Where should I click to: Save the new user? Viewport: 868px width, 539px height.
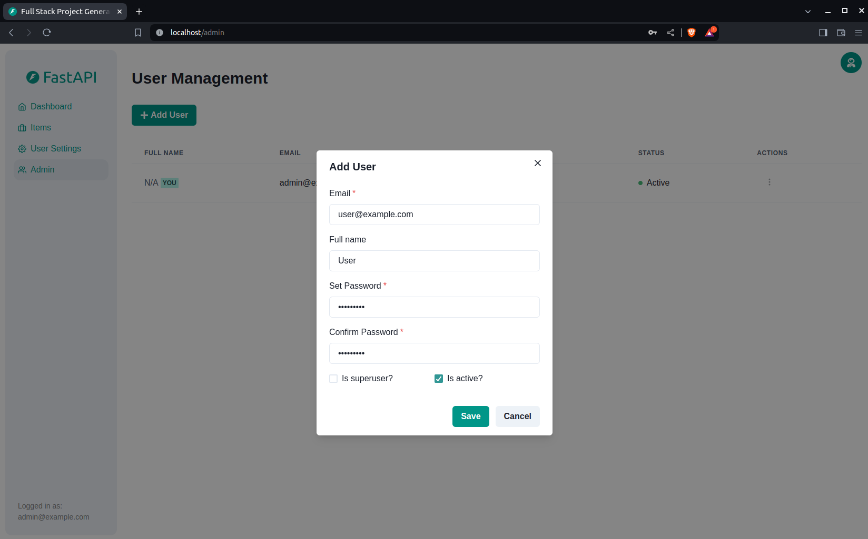470,416
